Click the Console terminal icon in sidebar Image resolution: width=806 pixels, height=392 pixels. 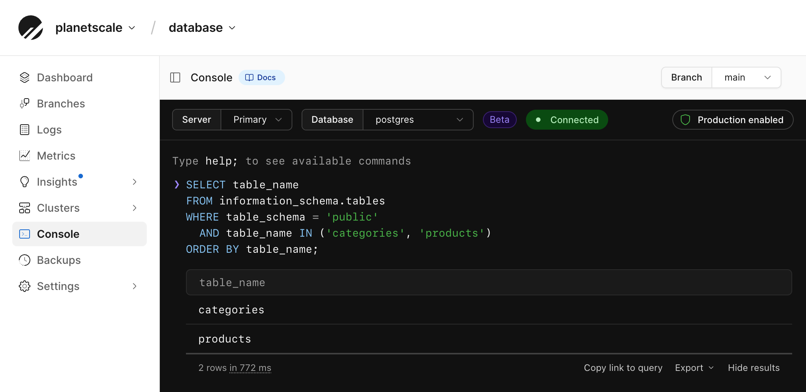tap(25, 234)
